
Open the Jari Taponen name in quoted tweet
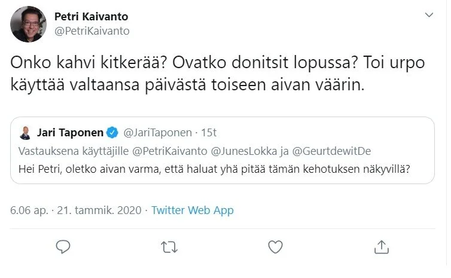tap(70, 132)
